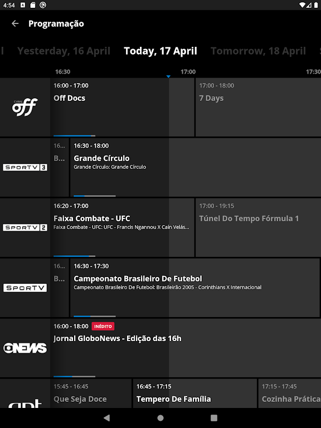Tap the battery status icon
321x428 pixels.
pyautogui.click(x=316, y=5)
